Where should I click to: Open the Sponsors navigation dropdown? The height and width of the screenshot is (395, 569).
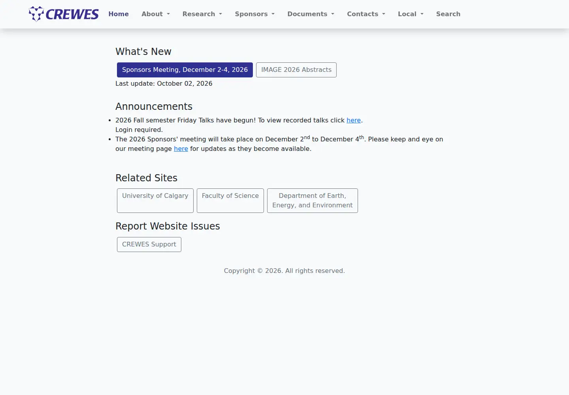(255, 14)
